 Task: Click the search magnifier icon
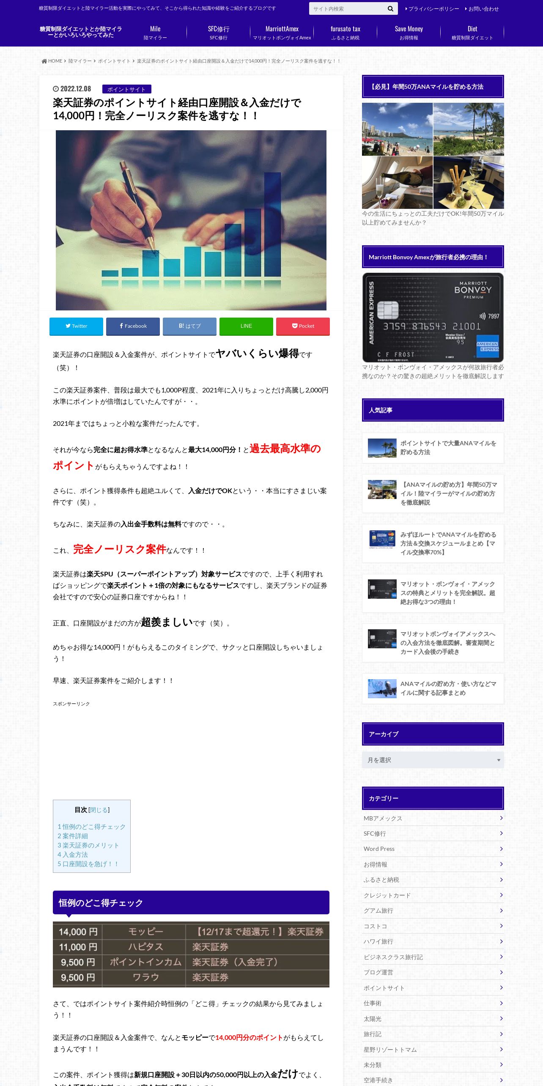tap(390, 8)
